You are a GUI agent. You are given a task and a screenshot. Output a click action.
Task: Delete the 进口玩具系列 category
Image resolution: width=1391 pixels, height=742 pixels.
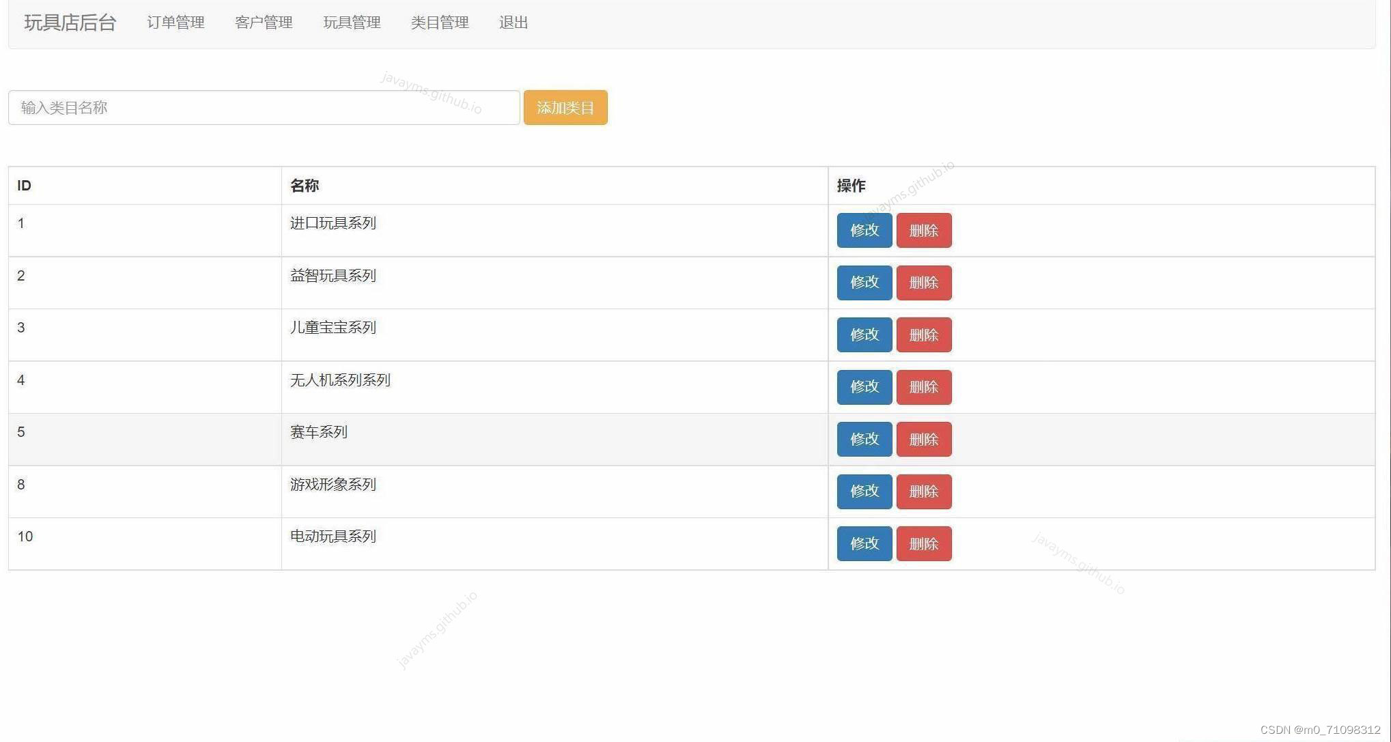click(x=923, y=231)
